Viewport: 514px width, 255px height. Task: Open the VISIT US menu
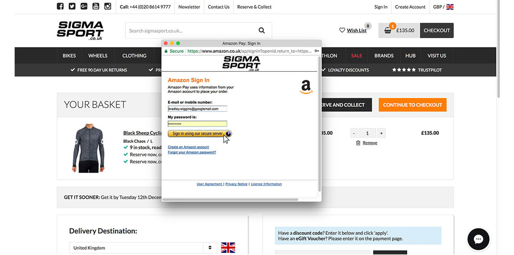437,56
